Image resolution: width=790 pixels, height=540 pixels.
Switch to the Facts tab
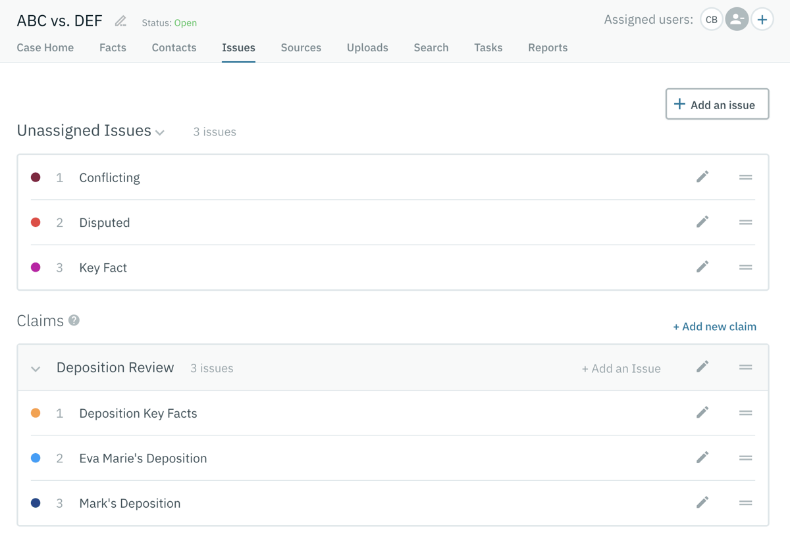tap(113, 47)
